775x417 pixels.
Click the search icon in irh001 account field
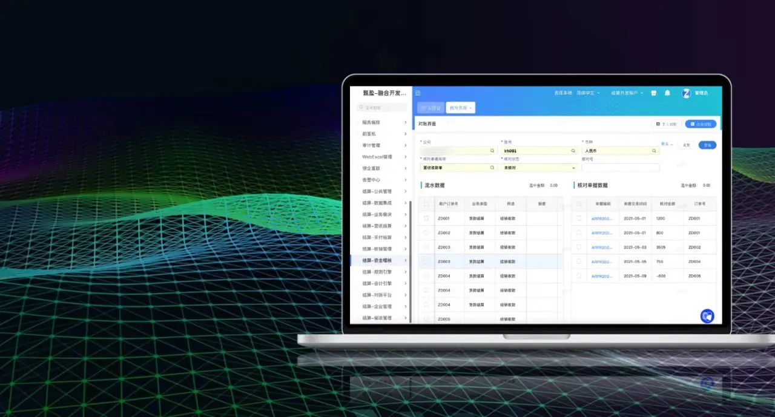coord(573,151)
